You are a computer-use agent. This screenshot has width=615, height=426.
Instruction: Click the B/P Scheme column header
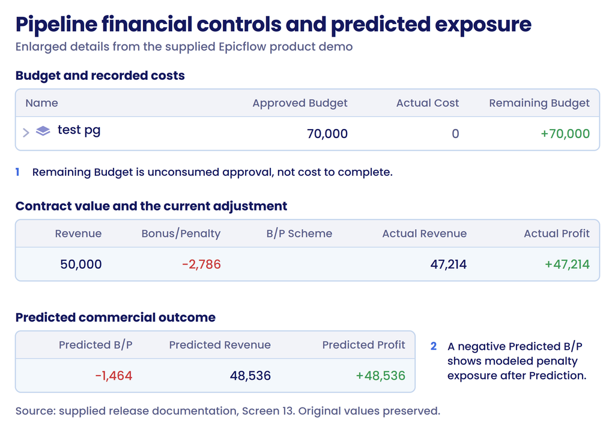[299, 233]
